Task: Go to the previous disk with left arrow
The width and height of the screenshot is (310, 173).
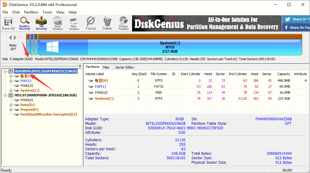Action: coord(10,37)
